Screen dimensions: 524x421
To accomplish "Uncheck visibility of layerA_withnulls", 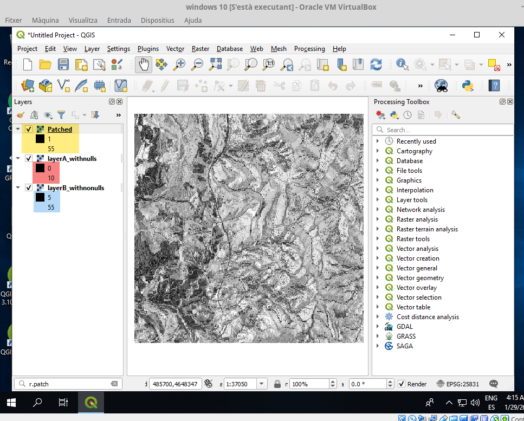I will 29,158.
